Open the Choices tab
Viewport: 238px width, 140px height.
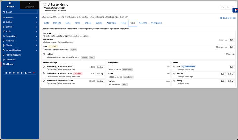pos(88,23)
